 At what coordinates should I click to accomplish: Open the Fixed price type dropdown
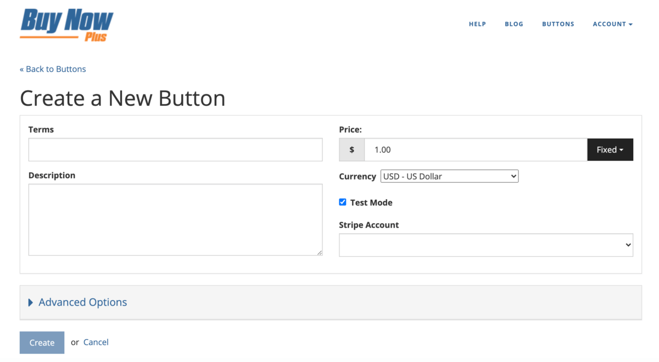point(610,149)
